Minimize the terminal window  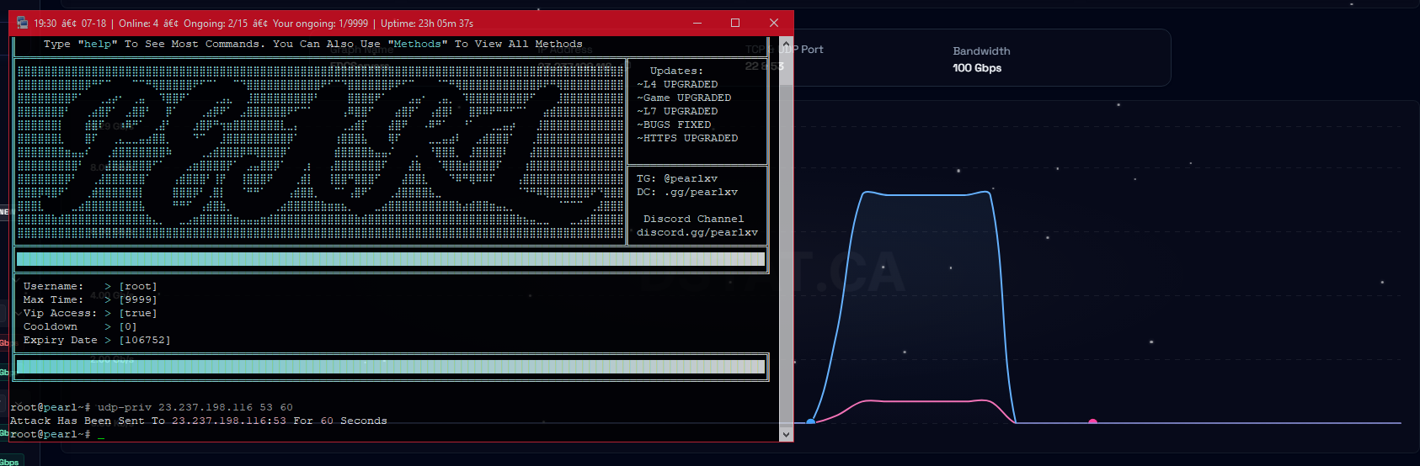tap(697, 23)
